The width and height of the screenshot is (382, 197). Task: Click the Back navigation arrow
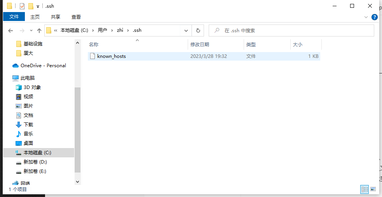coord(10,30)
